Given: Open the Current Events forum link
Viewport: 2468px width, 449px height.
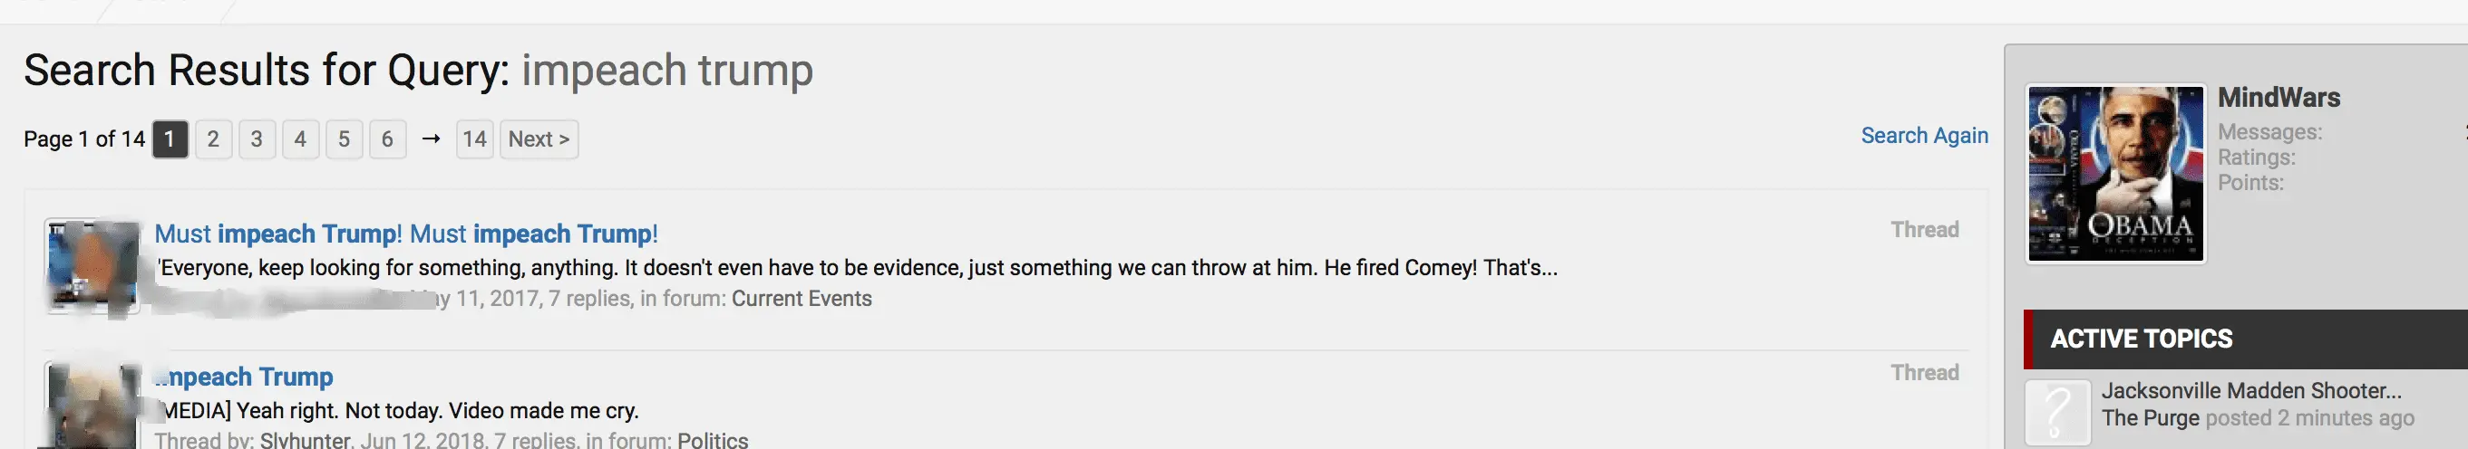Looking at the screenshot, I should pyautogui.click(x=801, y=299).
